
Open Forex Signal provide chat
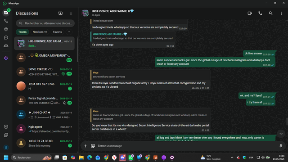[44, 100]
